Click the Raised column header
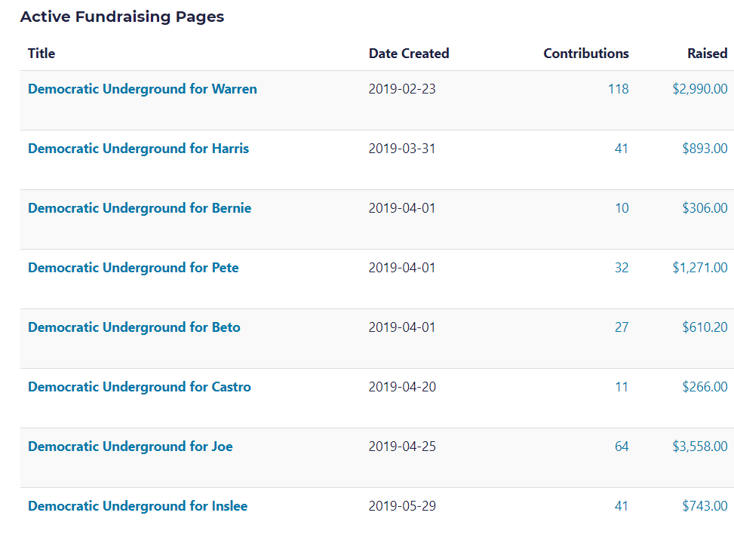 [707, 54]
